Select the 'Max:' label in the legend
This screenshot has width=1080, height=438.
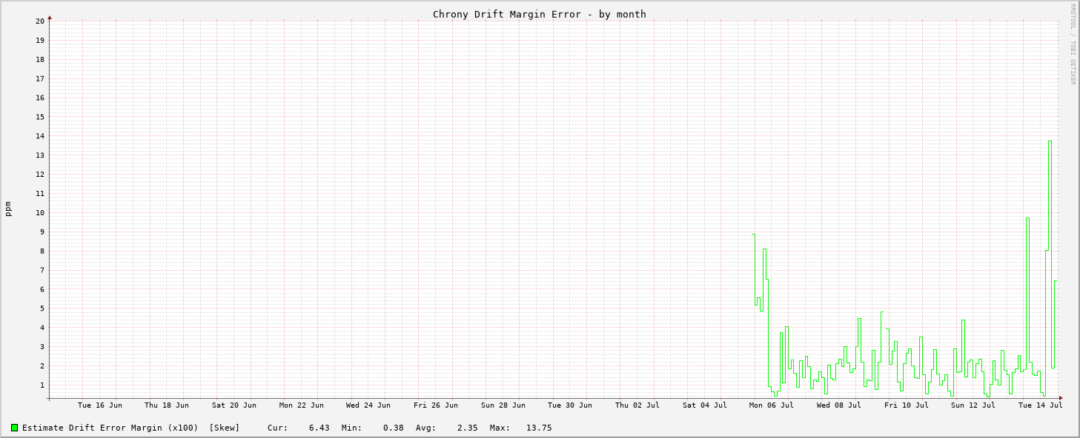[500, 428]
